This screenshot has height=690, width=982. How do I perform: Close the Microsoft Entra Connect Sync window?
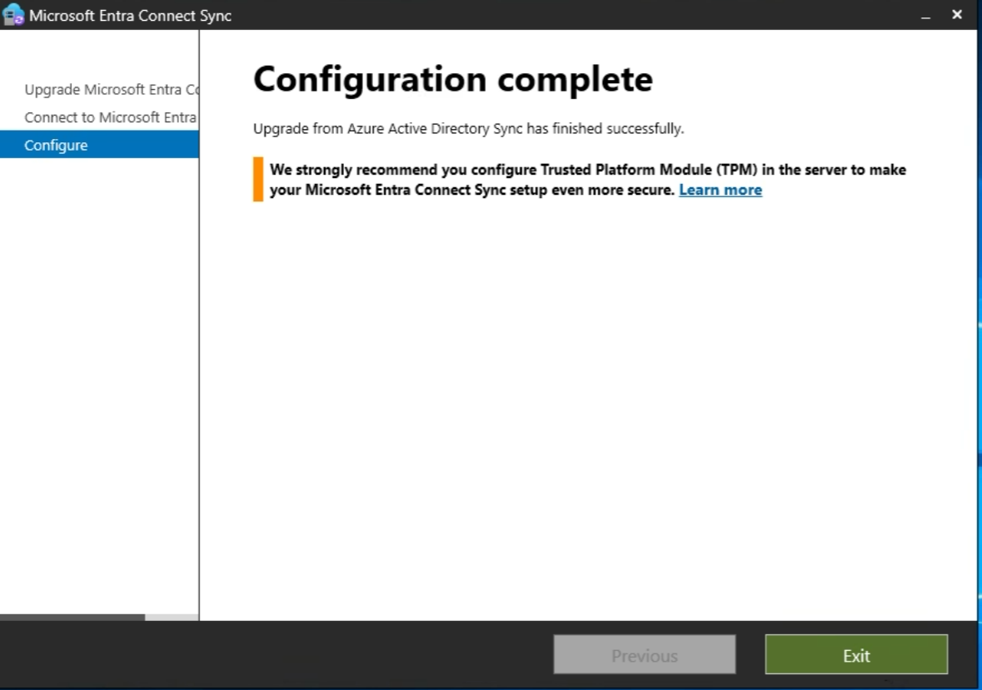pyautogui.click(x=956, y=14)
